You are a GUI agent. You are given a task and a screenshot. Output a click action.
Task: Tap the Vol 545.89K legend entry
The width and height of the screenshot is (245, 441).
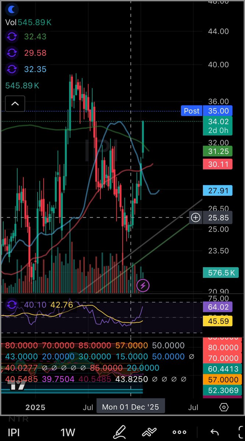coord(28,22)
